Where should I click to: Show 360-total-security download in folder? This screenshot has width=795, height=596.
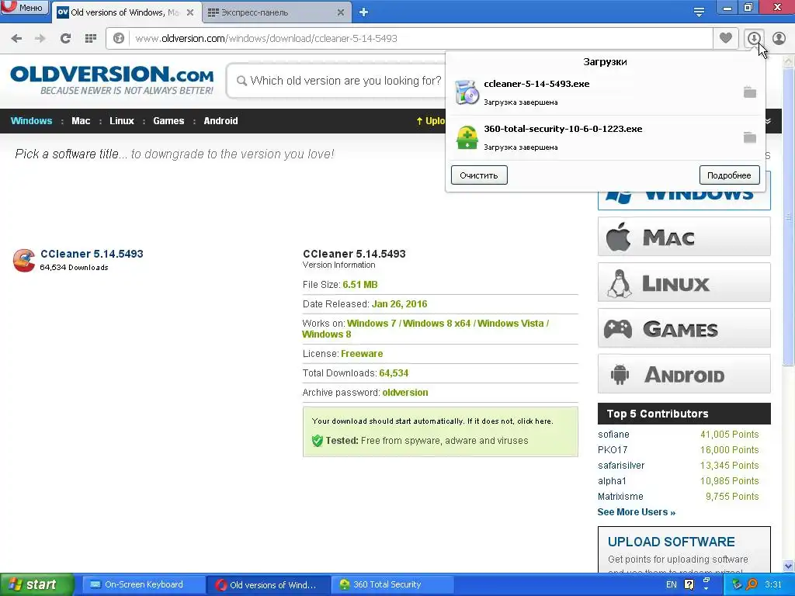pos(749,137)
